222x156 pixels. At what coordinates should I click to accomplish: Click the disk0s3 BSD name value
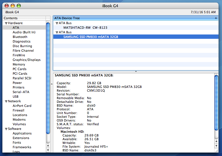tap(90, 150)
